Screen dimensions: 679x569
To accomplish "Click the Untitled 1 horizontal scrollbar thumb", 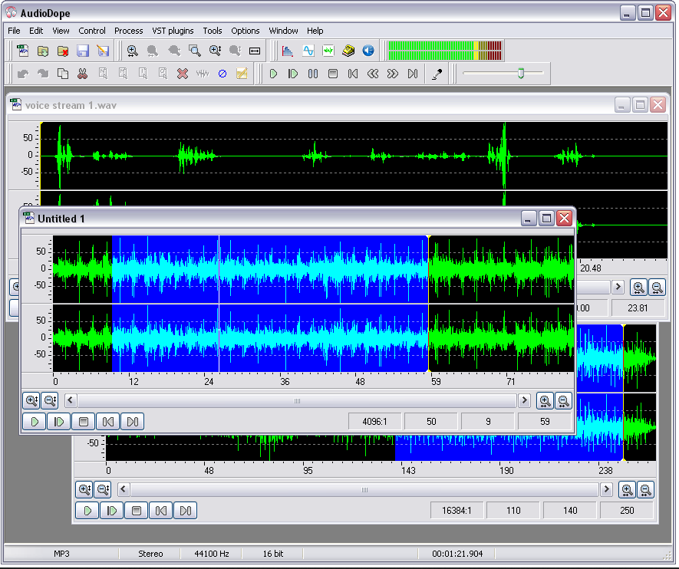I will pyautogui.click(x=297, y=400).
